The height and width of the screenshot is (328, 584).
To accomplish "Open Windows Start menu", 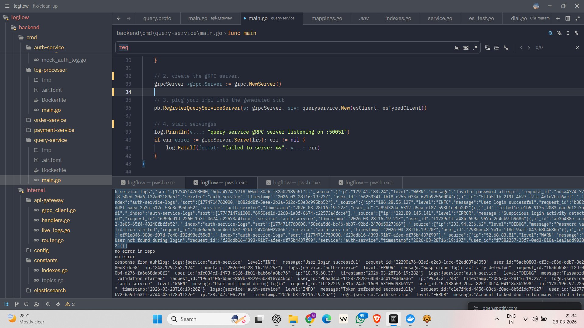I will [x=157, y=319].
